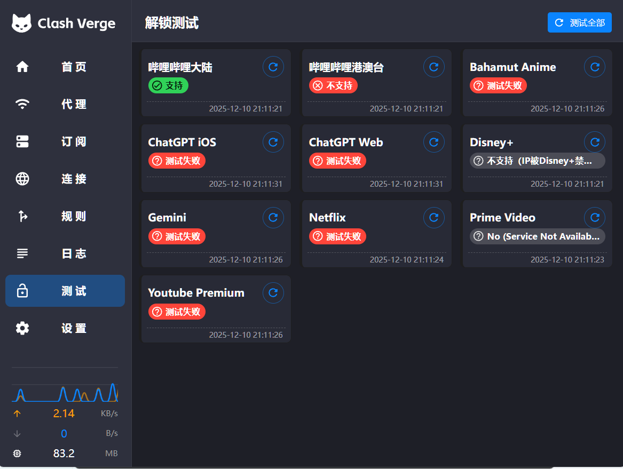Go to the 代理 proxy page
The image size is (623, 469).
65,104
